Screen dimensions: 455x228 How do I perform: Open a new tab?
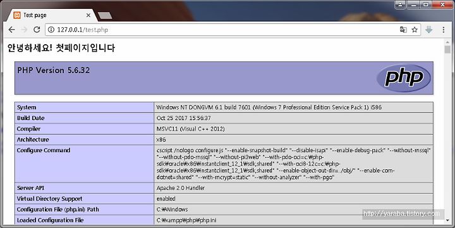[105, 15]
